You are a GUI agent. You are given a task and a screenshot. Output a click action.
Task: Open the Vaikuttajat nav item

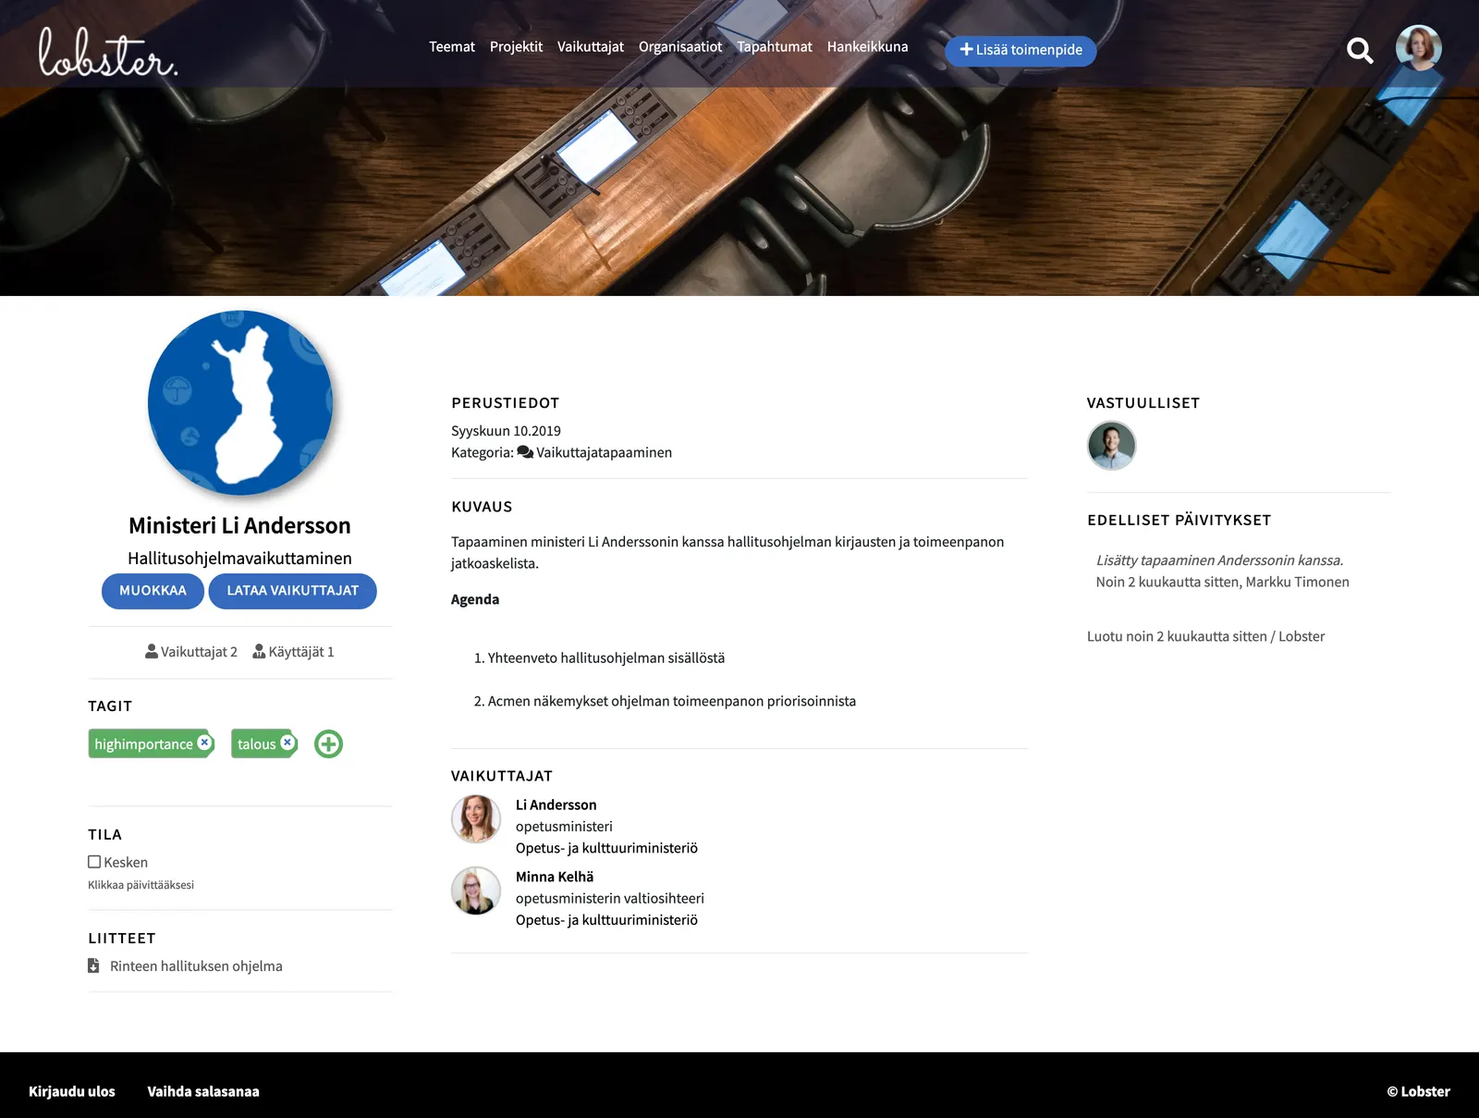(x=591, y=46)
